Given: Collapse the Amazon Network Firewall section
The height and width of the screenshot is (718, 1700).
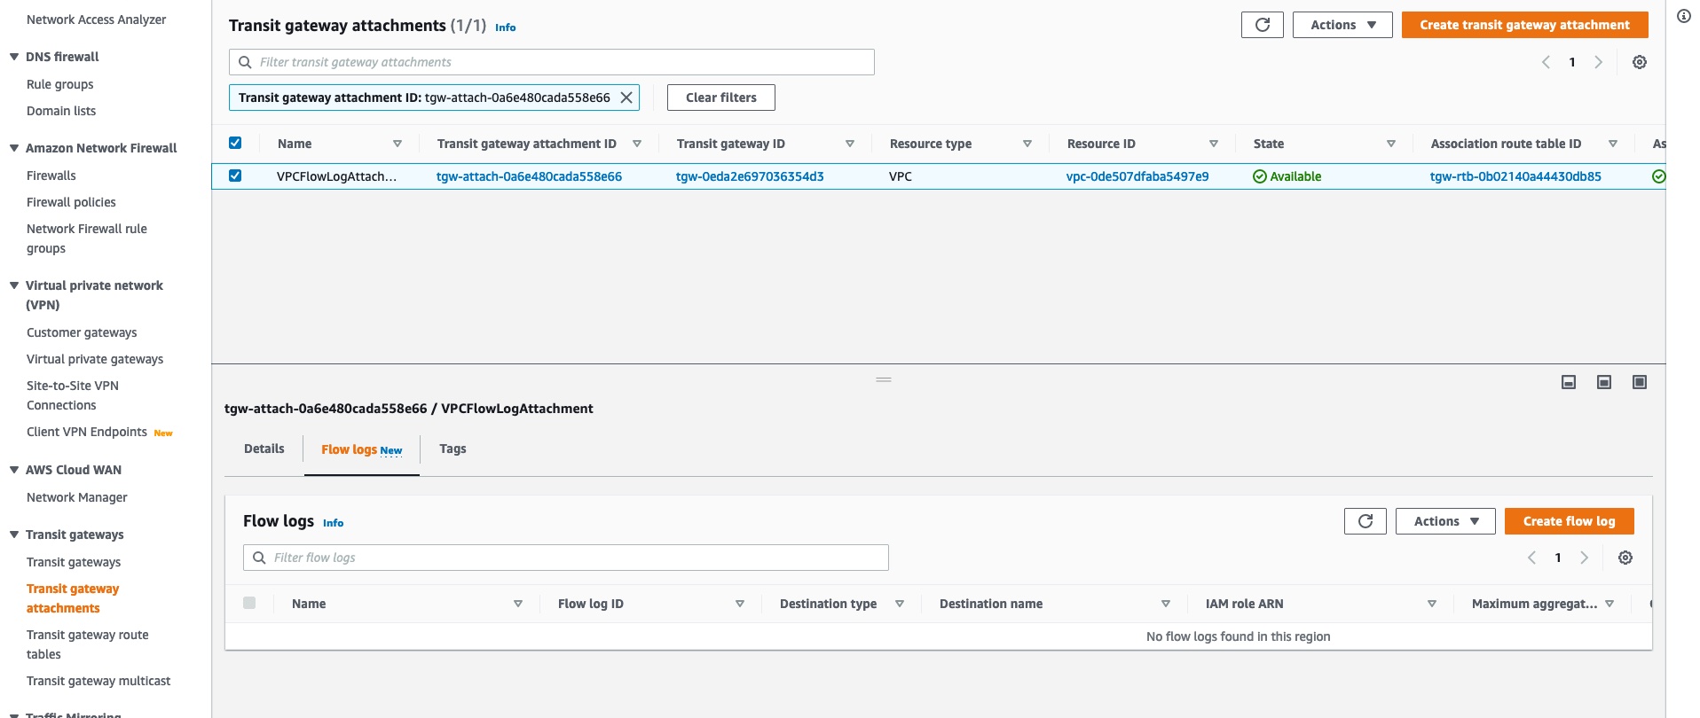Looking at the screenshot, I should pos(14,148).
